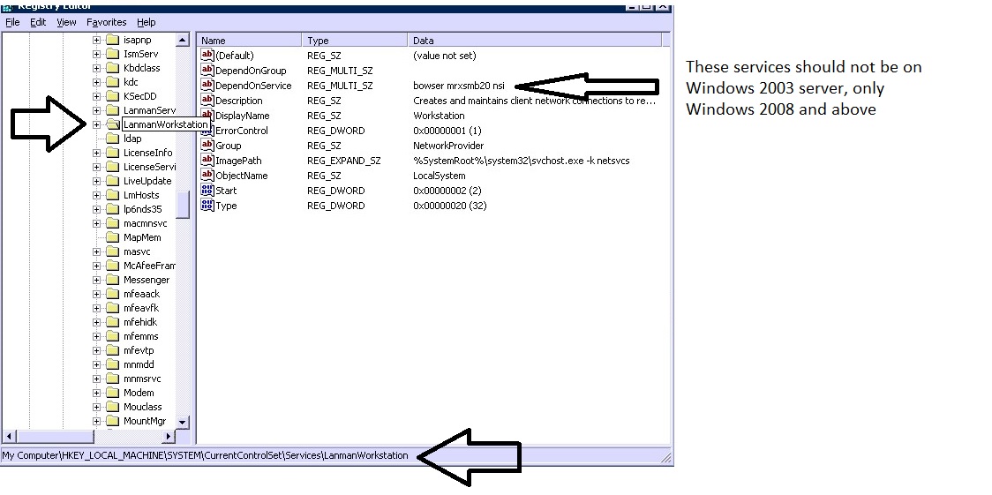992x495 pixels.
Task: Select the Description value row
Action: click(x=238, y=101)
